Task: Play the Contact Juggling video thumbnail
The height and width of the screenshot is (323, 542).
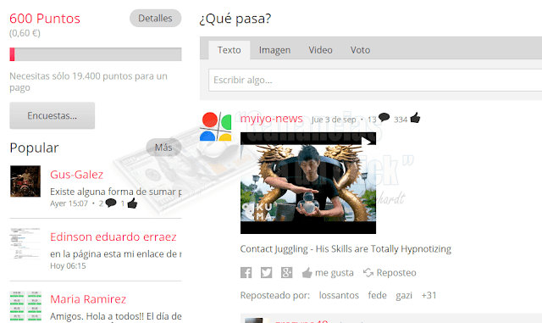Action: coord(308,183)
